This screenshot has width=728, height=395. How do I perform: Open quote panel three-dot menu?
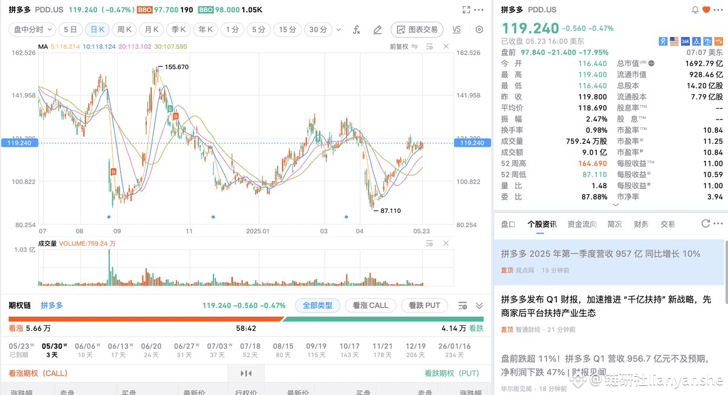point(720,10)
